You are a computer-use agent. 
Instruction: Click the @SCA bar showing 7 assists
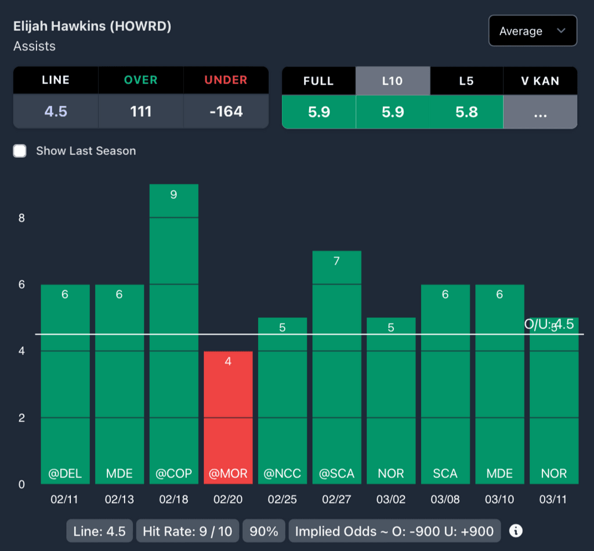pyautogui.click(x=337, y=367)
